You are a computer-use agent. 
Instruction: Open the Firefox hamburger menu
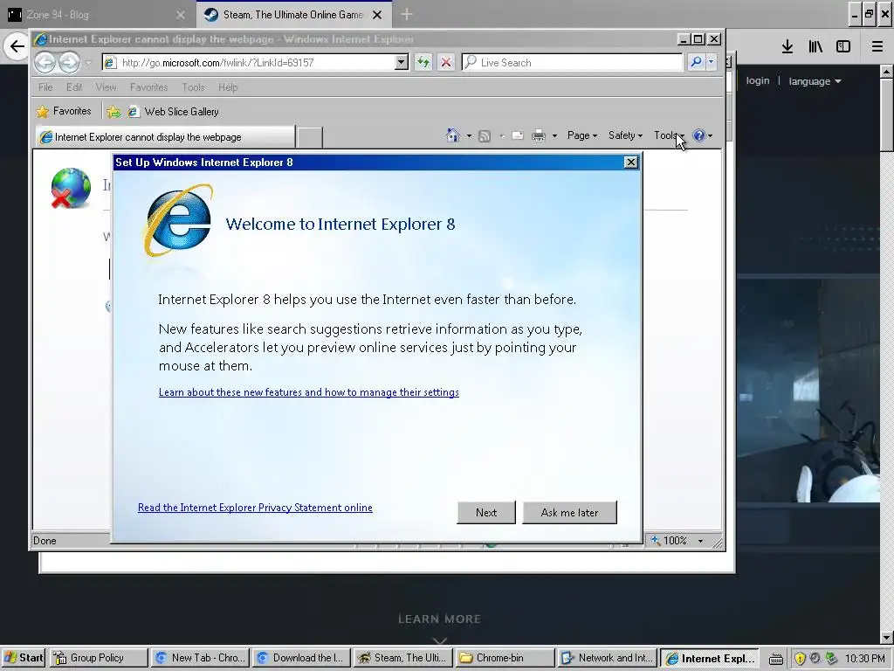pyautogui.click(x=877, y=46)
